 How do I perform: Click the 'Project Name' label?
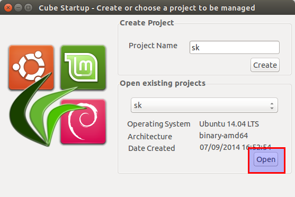(153, 46)
